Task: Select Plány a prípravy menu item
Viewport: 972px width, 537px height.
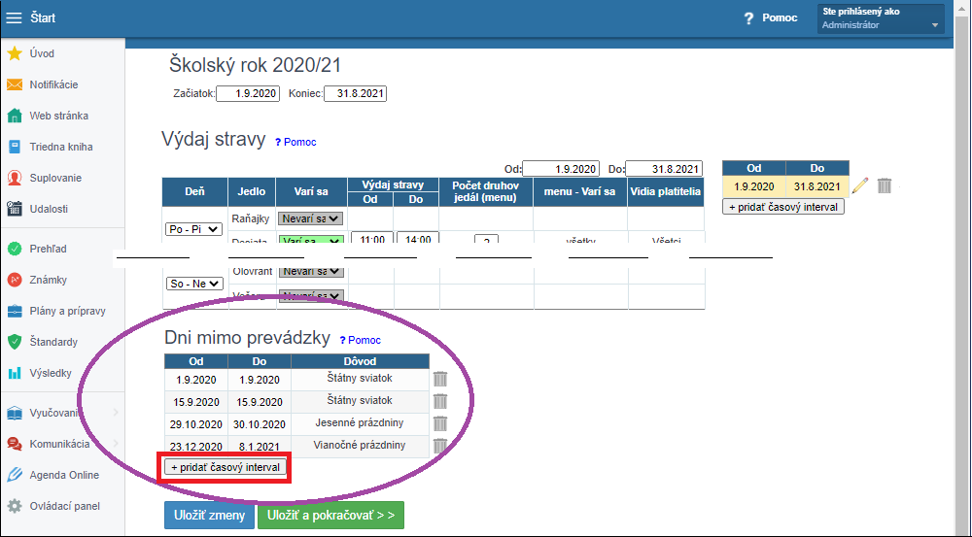Action: 67,311
